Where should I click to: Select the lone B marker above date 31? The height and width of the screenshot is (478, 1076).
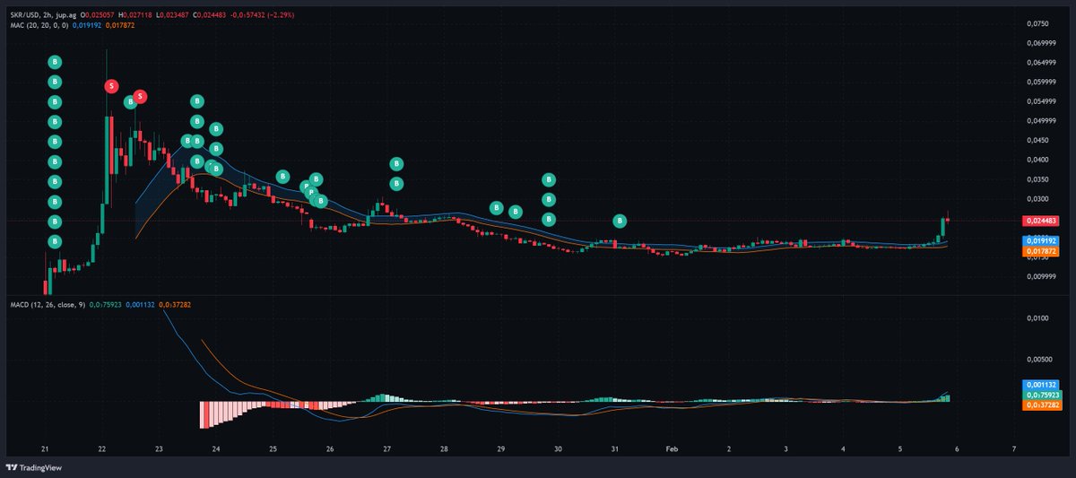pyautogui.click(x=620, y=221)
